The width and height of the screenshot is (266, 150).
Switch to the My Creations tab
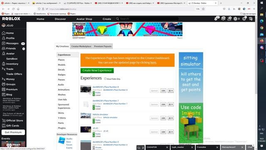(x=62, y=46)
